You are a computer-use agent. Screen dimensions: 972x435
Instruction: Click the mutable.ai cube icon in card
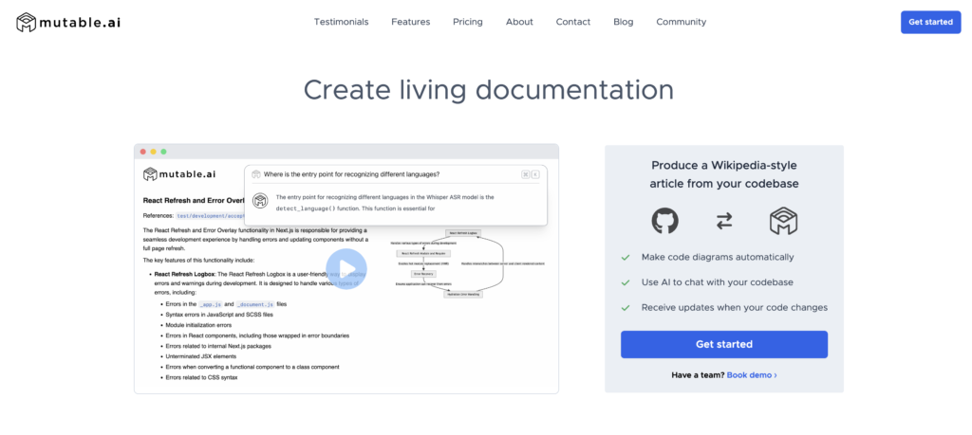(x=783, y=221)
